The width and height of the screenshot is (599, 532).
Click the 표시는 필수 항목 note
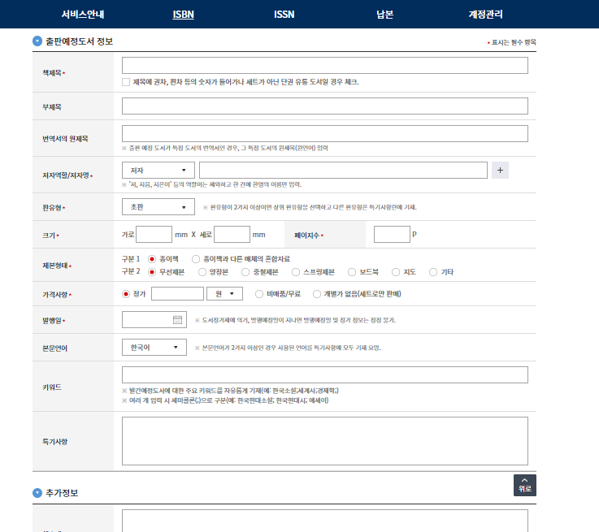coord(514,42)
